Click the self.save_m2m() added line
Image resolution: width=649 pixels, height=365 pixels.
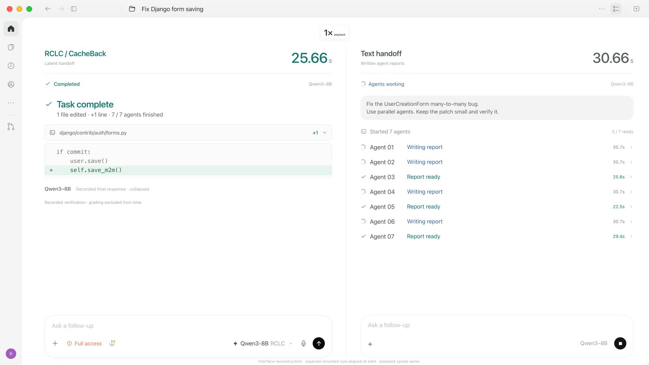tap(188, 170)
